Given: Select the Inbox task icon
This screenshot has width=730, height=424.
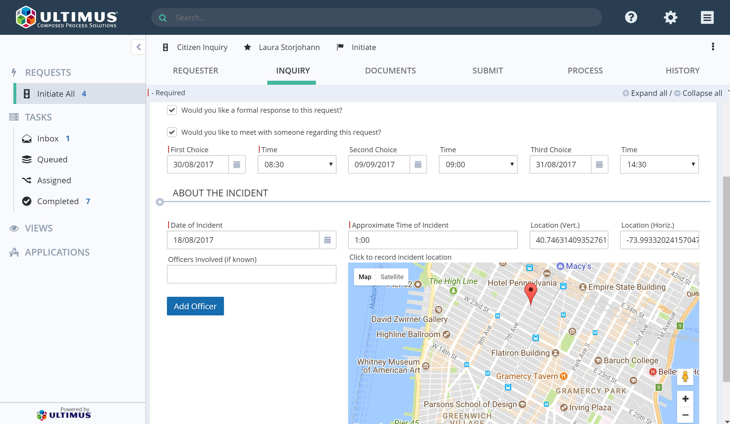Looking at the screenshot, I should 27,139.
